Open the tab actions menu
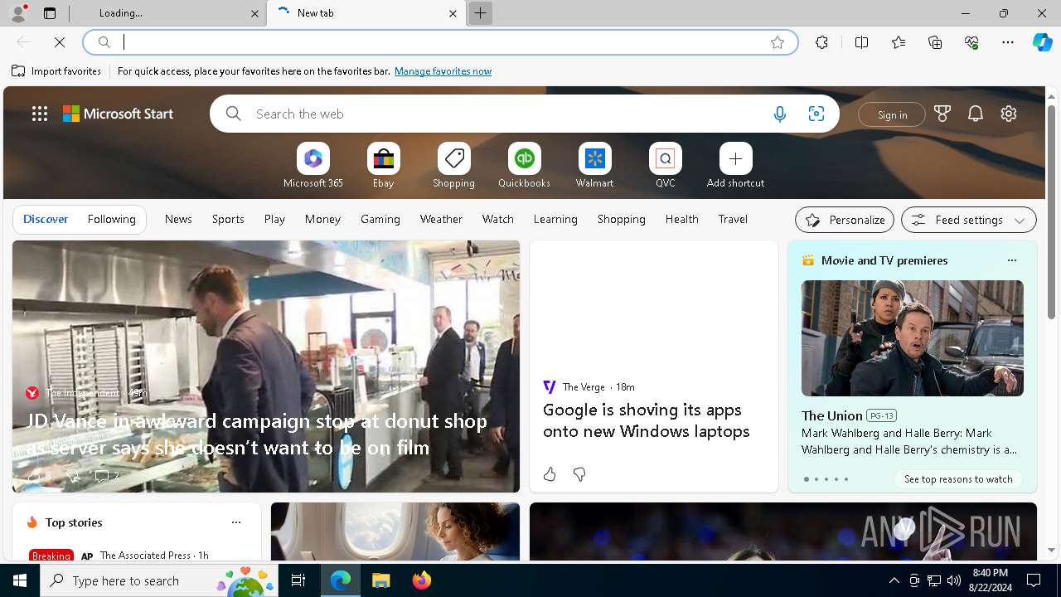 [50, 13]
